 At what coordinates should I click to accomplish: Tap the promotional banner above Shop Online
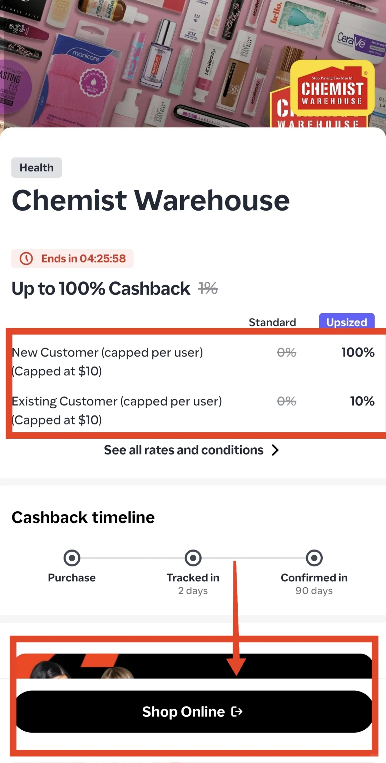coord(194,666)
